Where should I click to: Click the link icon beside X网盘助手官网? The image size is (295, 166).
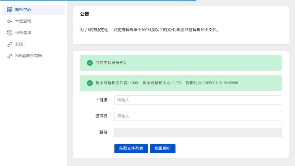point(10,56)
